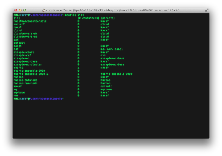The width and height of the screenshot is (222, 156).
Task: Select the [parents] column header
Action: coord(108,18)
